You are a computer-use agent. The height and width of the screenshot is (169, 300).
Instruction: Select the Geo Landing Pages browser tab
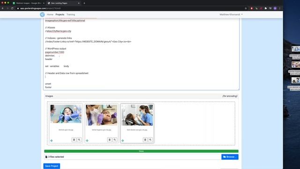tap(64, 3)
